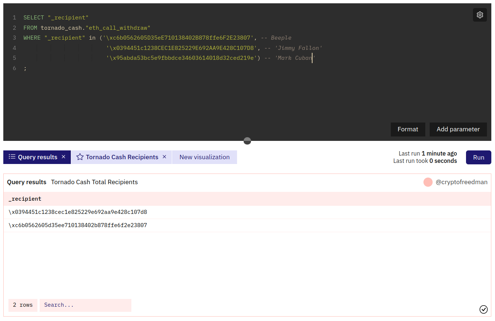Screen dimensions: 495x321
Task: Click the Add parameter button
Action: (458, 129)
